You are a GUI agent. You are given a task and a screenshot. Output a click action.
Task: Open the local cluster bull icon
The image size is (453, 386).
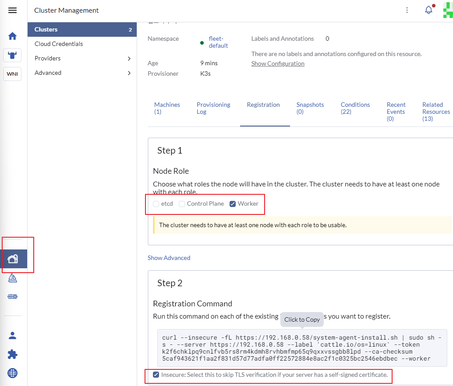(x=12, y=55)
